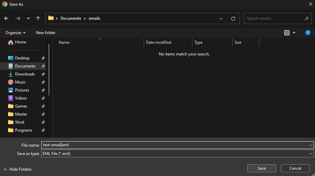The image size is (315, 176).
Task: Unpin Videos using its pin icon
Action: (x=43, y=98)
